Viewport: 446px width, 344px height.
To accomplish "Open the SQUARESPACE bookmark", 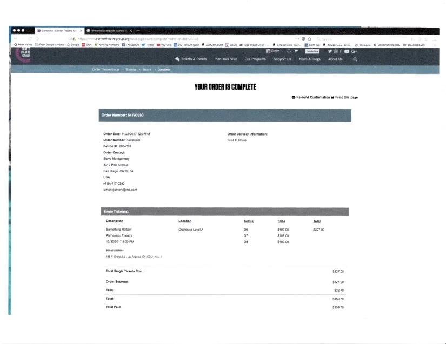I will point(414,45).
